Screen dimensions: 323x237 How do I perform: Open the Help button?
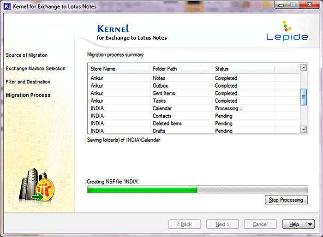pos(294,224)
